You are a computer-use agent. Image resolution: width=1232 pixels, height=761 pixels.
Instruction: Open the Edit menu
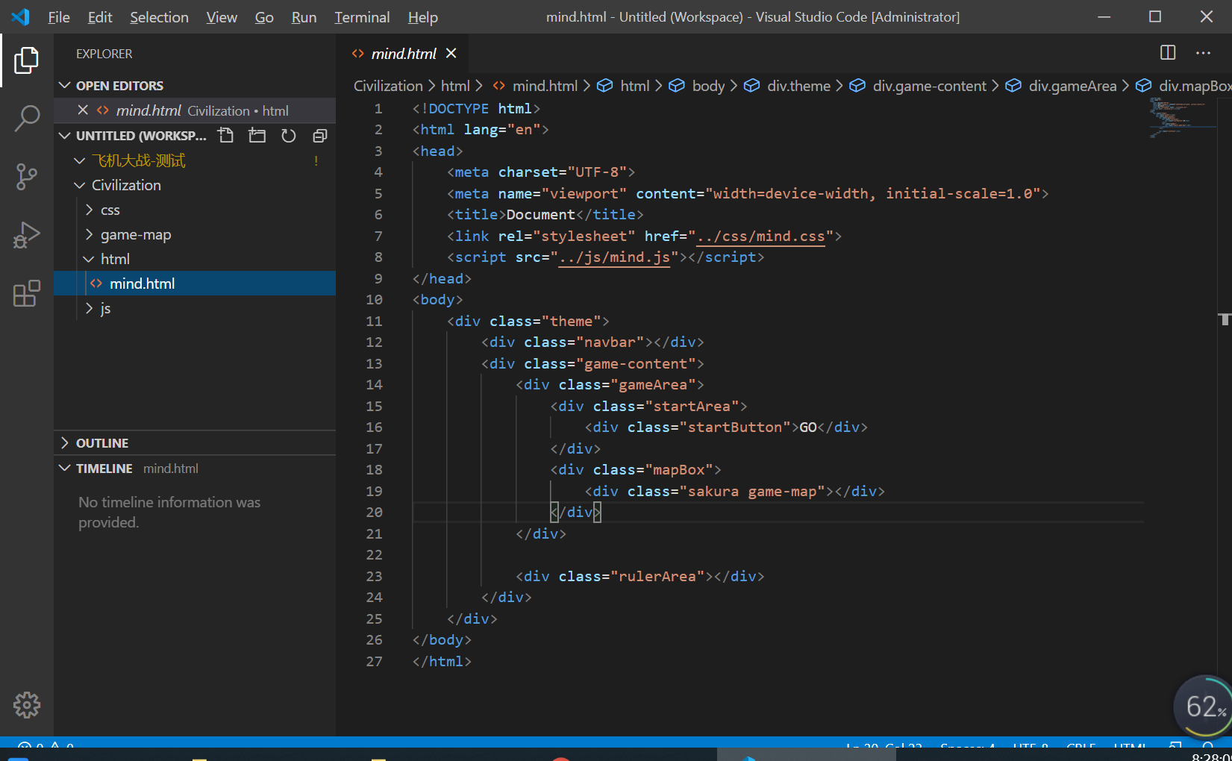tap(100, 17)
